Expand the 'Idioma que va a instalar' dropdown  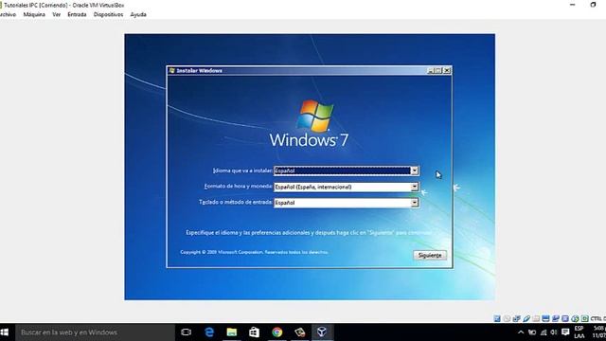pyautogui.click(x=415, y=170)
